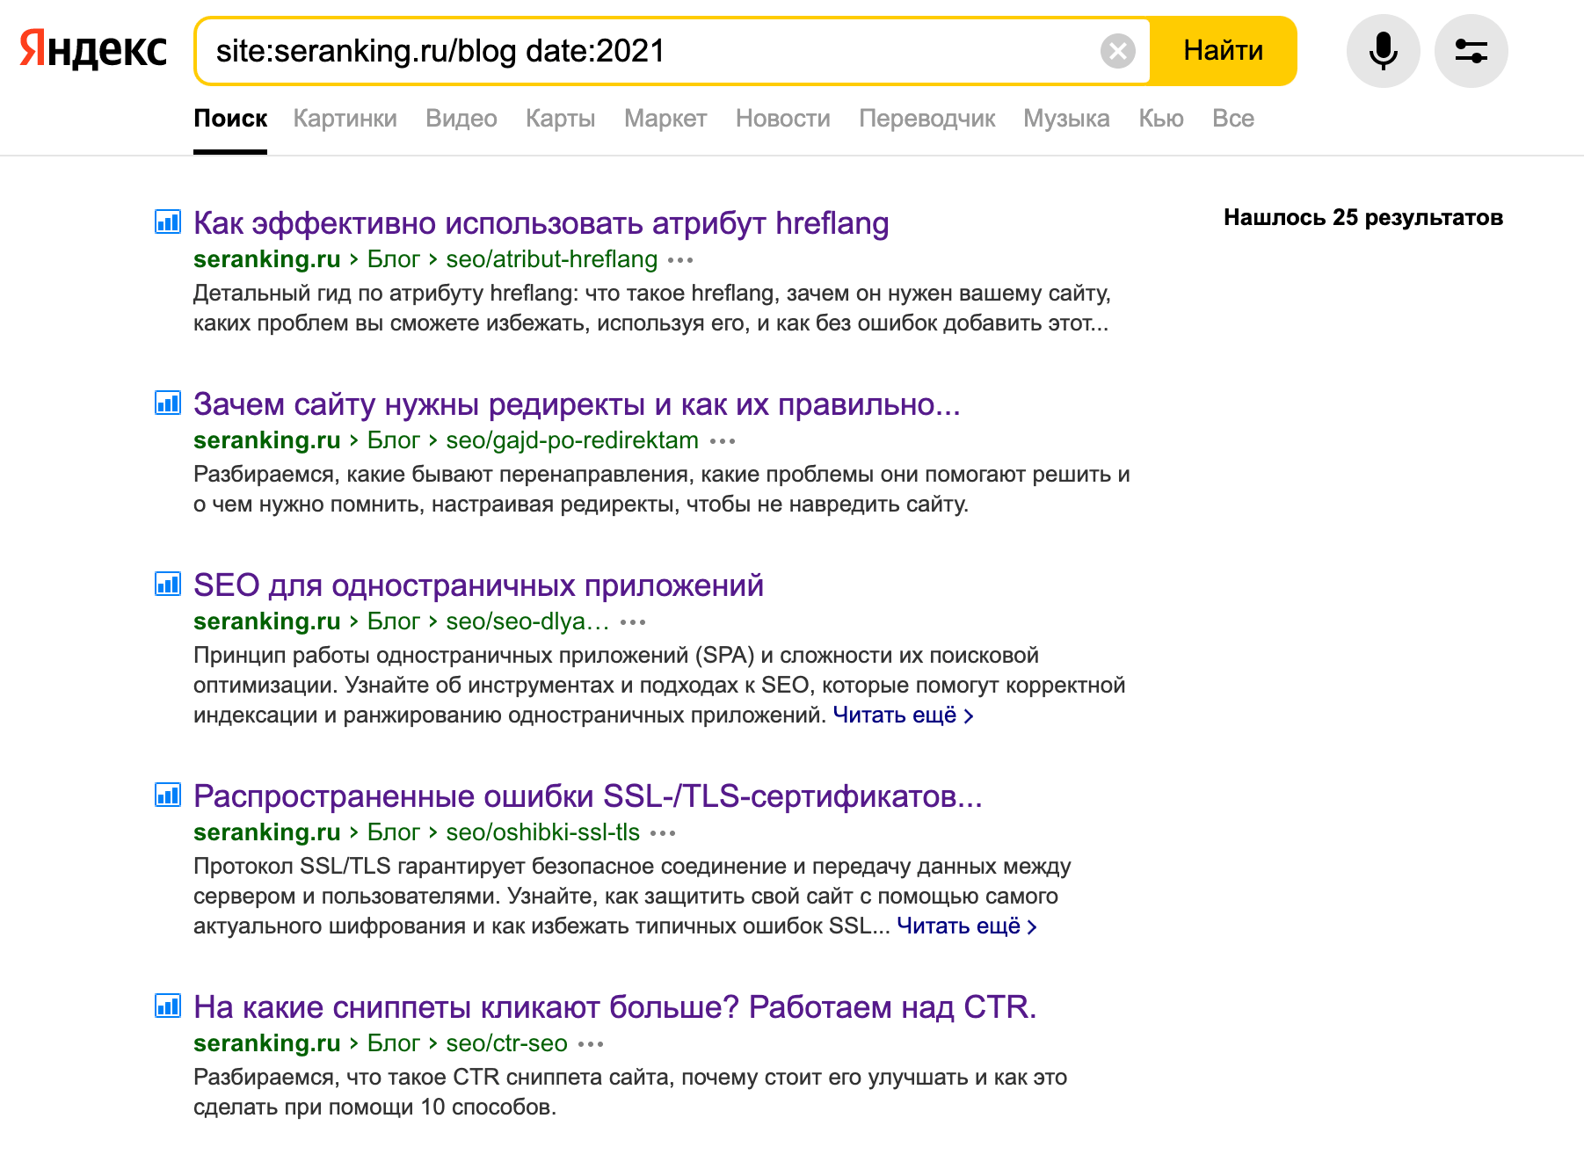This screenshot has width=1584, height=1162.
Task: Click the chart favicon beside CTR snippets result
Action: pos(168,1006)
